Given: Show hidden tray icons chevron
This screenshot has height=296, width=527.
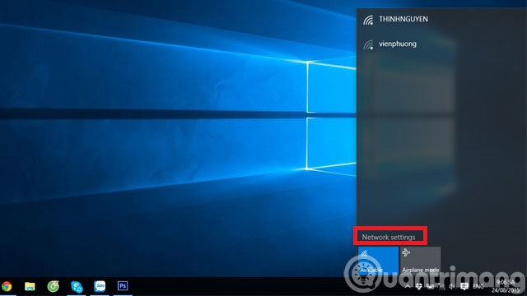Looking at the screenshot, I should coord(407,287).
